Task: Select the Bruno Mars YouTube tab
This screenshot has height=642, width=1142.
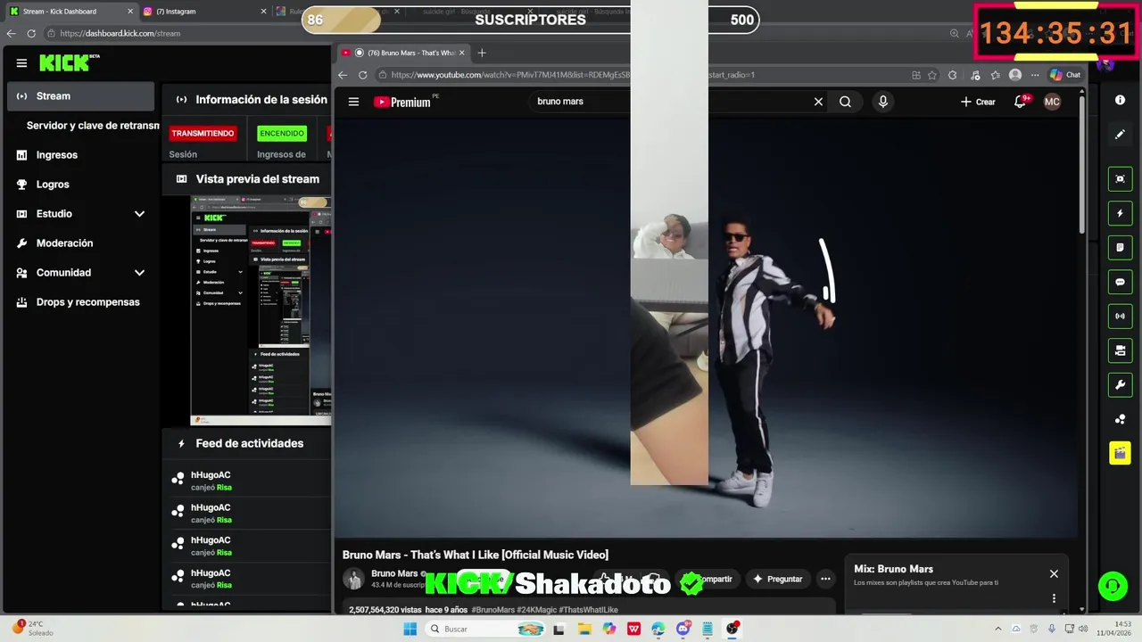Action: [x=405, y=53]
